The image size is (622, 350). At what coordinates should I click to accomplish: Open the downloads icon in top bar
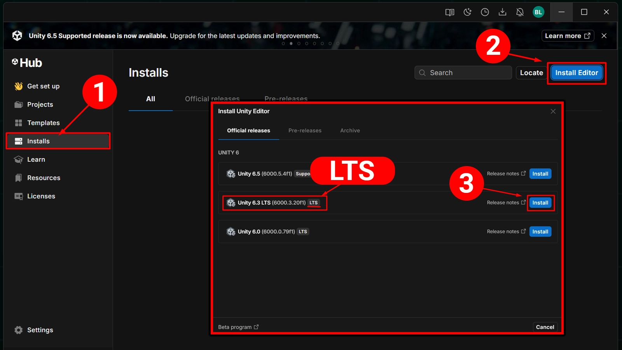(502, 12)
